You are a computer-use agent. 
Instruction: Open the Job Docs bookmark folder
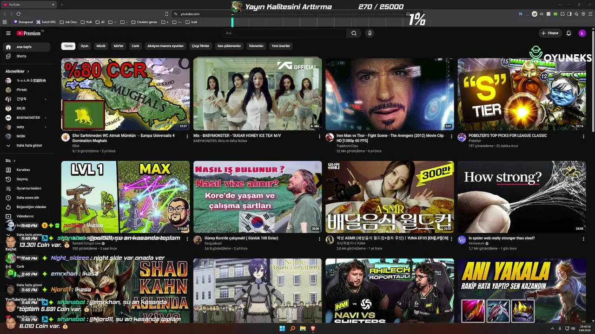click(68, 22)
